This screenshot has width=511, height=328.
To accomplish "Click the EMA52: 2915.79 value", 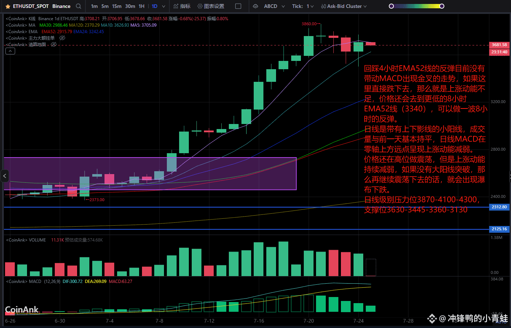I will coord(57,31).
